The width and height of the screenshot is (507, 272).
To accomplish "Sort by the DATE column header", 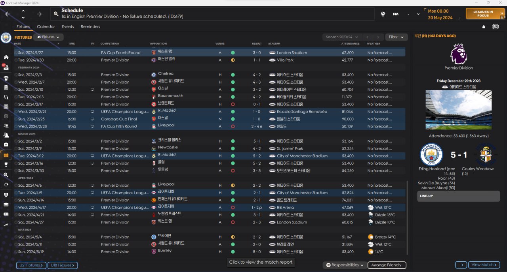I will pos(18,43).
